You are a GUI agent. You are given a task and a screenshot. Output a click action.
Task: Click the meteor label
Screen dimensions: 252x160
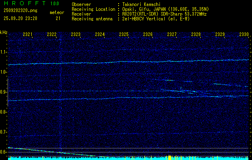click(57, 12)
